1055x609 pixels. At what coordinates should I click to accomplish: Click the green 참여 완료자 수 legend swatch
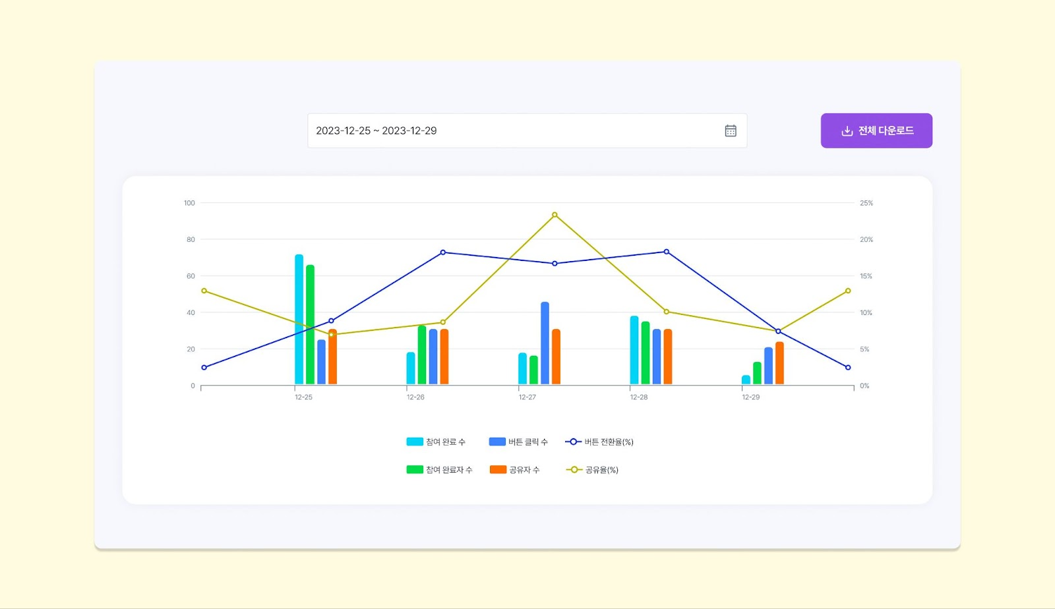(414, 470)
